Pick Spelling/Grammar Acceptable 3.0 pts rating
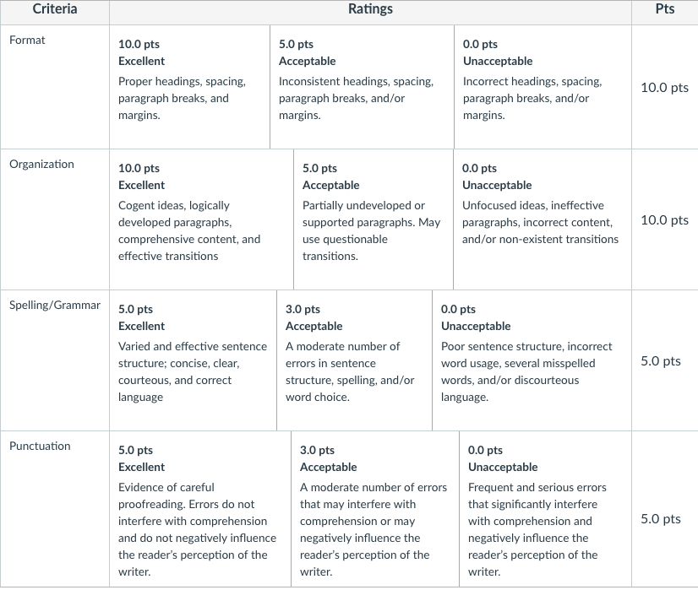Screen dimensions: 698x590 (x=354, y=360)
